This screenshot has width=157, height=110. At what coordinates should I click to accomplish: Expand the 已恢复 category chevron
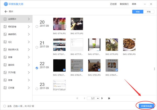[29, 88]
